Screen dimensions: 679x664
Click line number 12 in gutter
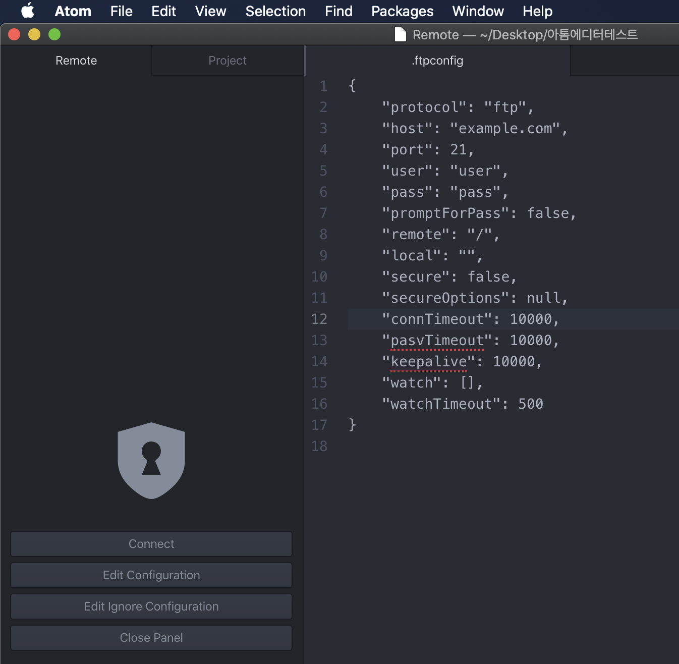[319, 319]
